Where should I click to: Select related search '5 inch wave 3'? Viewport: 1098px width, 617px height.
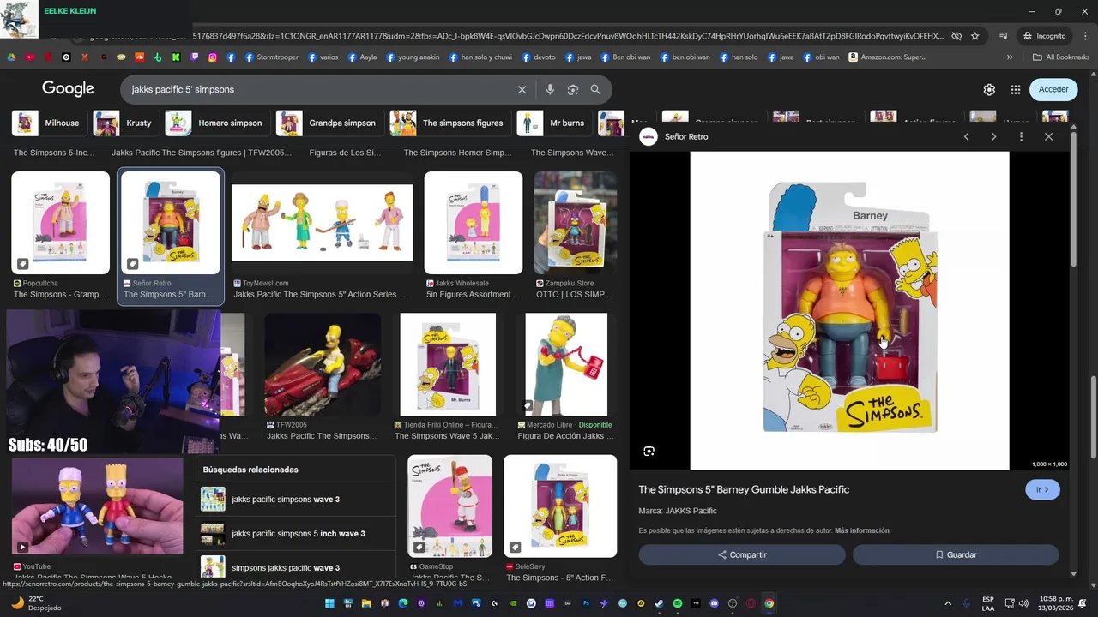tap(299, 533)
